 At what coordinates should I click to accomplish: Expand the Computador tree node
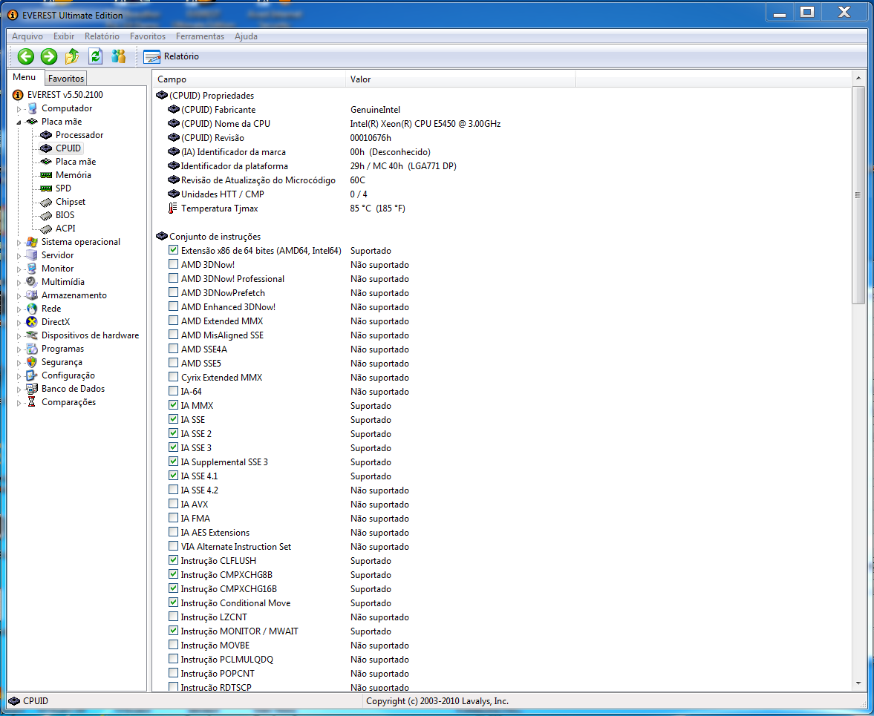tap(19, 109)
